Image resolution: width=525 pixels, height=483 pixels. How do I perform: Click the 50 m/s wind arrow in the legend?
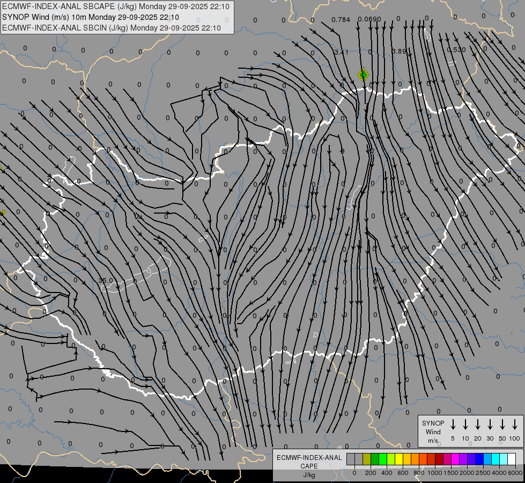tap(502, 425)
